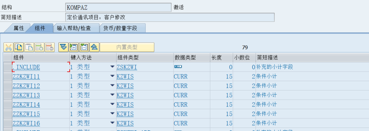Click the ZZKZWI13 component link

[x=26, y=95]
